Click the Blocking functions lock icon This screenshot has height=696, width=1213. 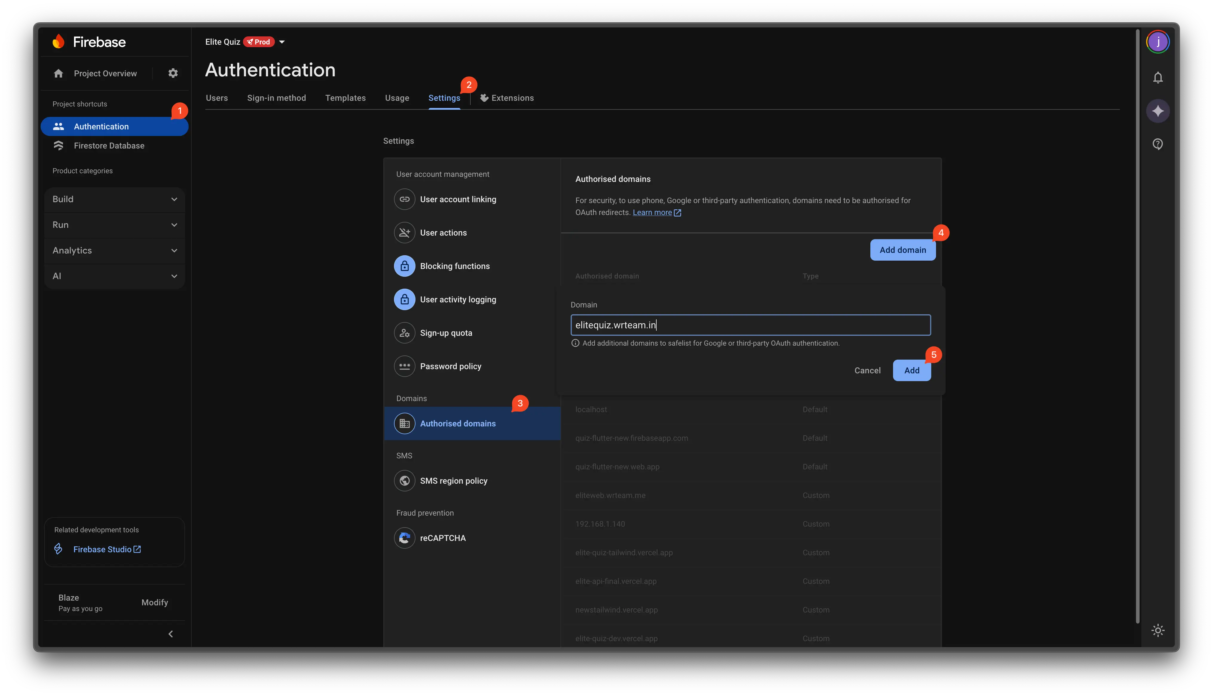click(x=404, y=266)
